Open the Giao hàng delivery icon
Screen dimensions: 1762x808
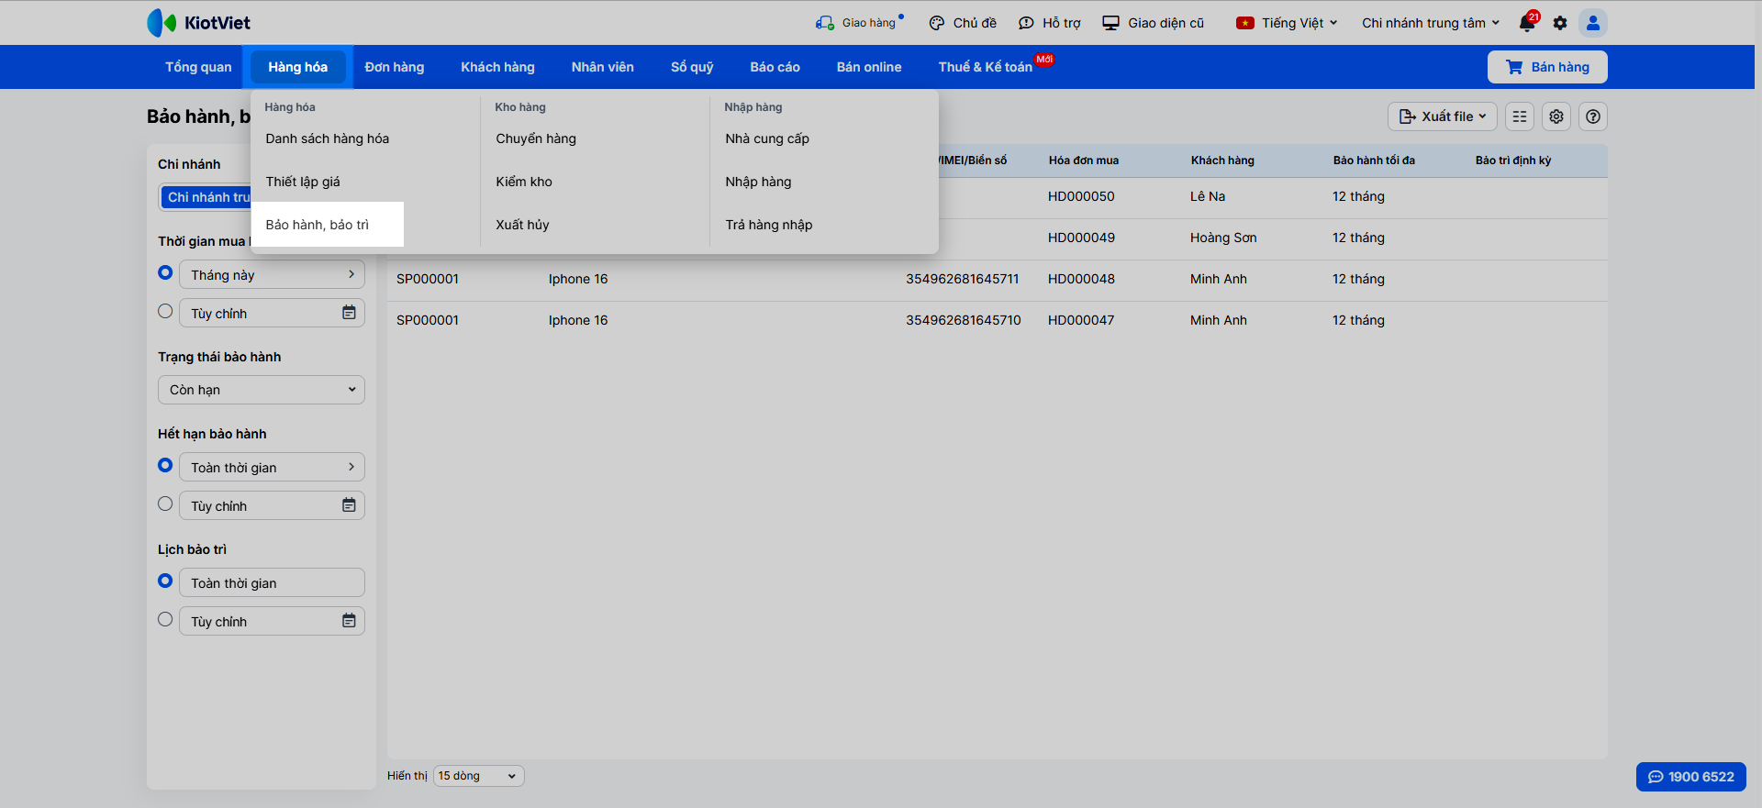tap(824, 23)
